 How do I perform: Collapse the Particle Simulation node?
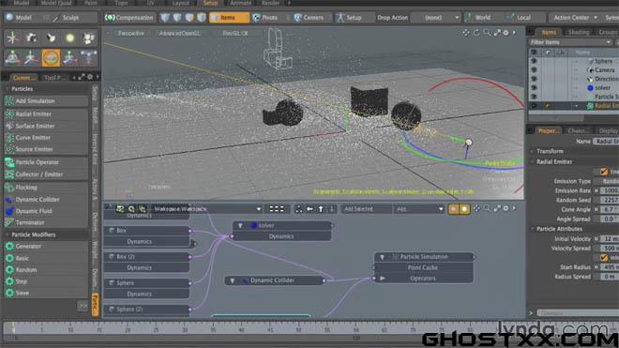(x=382, y=257)
